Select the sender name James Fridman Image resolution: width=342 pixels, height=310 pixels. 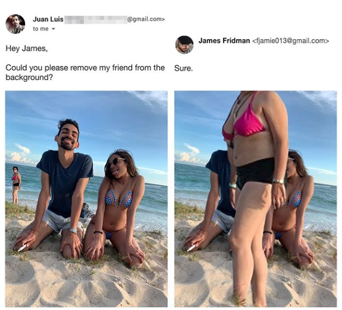[x=224, y=41]
